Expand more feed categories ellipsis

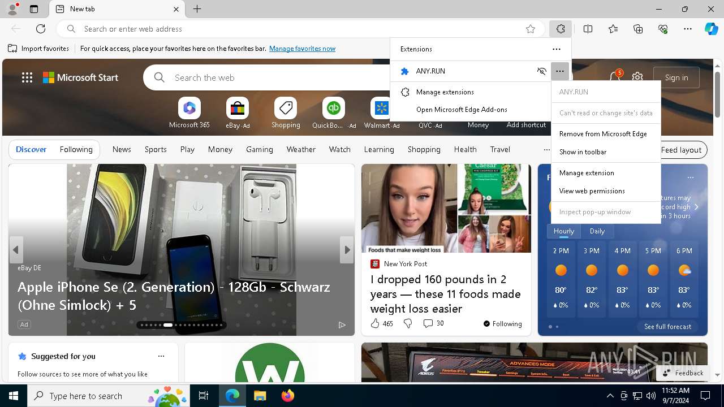[546, 150]
